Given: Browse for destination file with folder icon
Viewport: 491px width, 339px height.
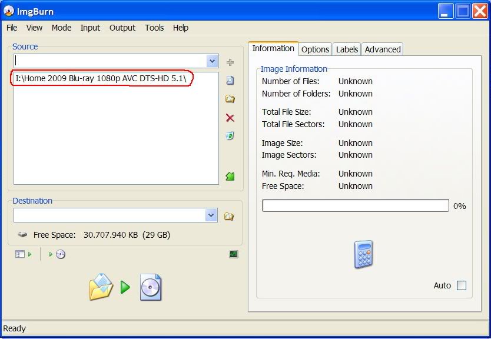Looking at the screenshot, I should click(229, 216).
